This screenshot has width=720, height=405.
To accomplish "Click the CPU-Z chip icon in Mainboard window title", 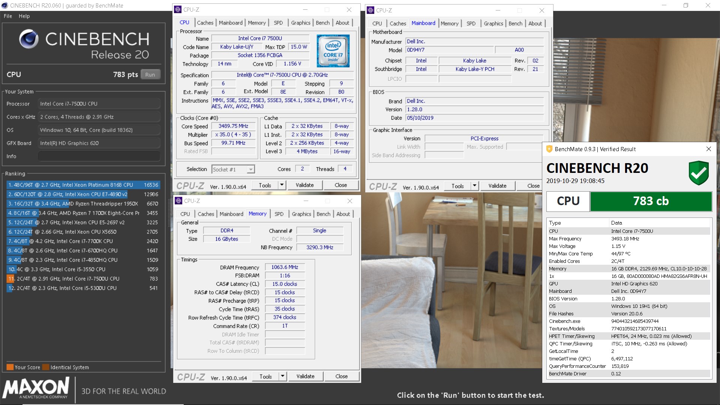I will point(370,10).
